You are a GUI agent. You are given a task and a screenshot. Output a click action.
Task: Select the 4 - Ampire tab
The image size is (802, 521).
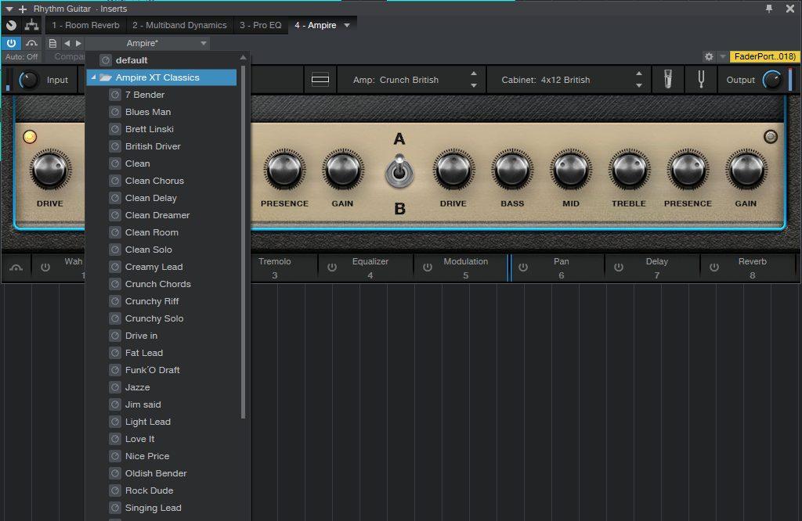tap(316, 25)
